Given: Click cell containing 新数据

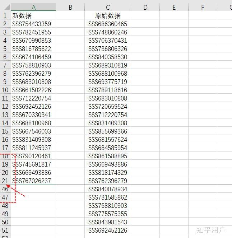Looking at the screenshot, I should (33, 16).
